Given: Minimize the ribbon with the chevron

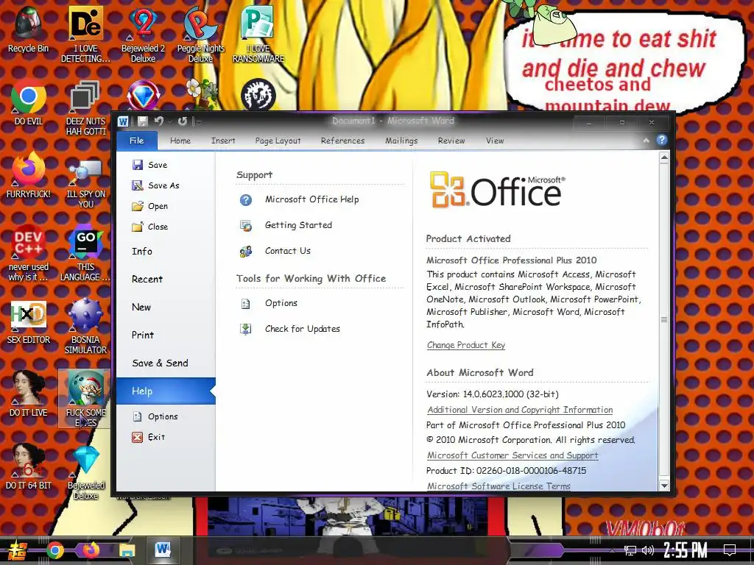Looking at the screenshot, I should pyautogui.click(x=646, y=141).
